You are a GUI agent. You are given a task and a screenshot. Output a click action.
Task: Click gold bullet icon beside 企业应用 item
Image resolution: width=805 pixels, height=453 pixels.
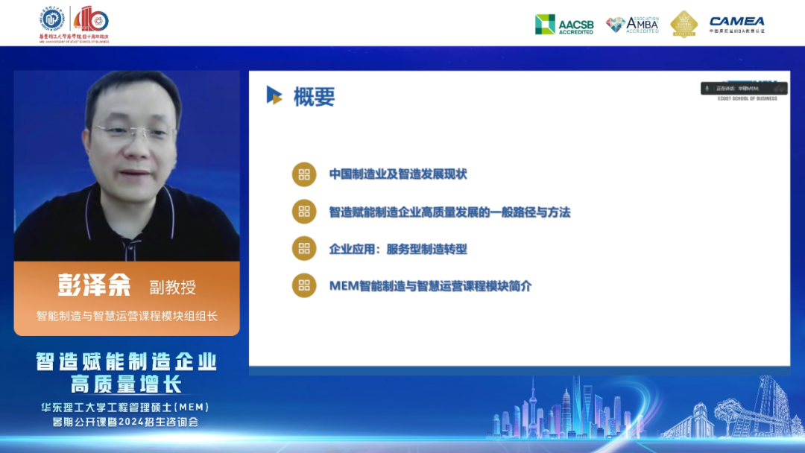click(x=303, y=249)
